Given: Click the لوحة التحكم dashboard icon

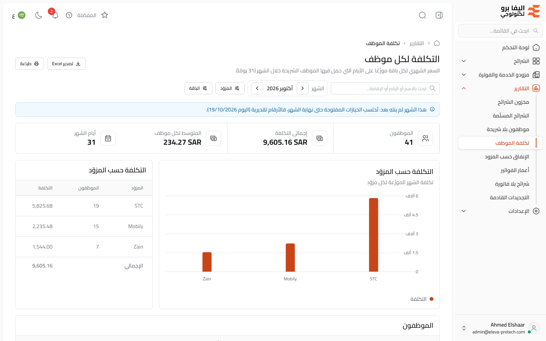Looking at the screenshot, I should coord(536,47).
